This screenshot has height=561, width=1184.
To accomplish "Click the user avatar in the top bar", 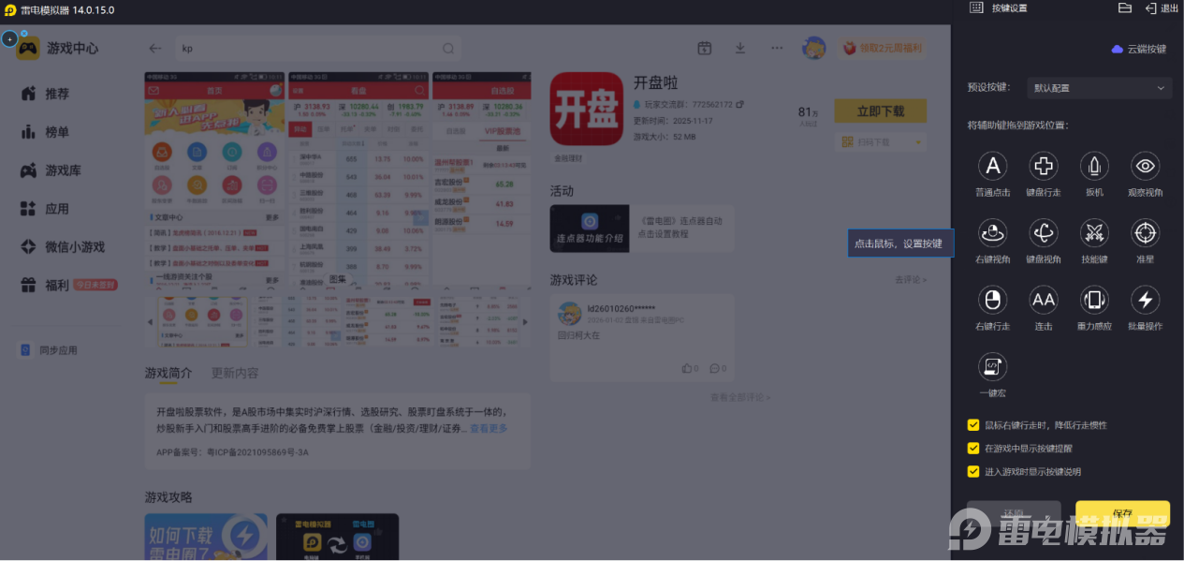I will 814,48.
